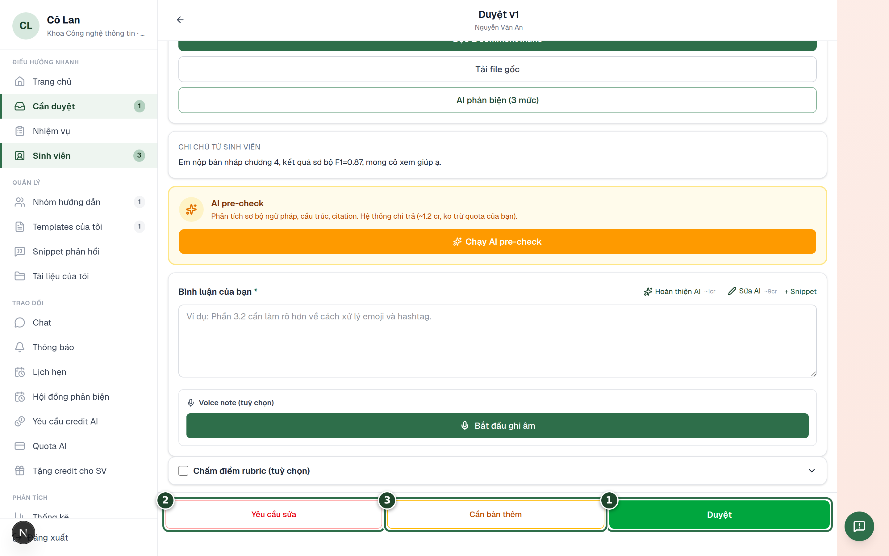
Task: Click the green Duyệt button
Action: coord(719,514)
